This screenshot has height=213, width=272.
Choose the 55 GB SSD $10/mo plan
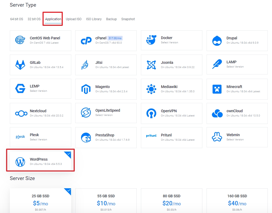coord(106,201)
